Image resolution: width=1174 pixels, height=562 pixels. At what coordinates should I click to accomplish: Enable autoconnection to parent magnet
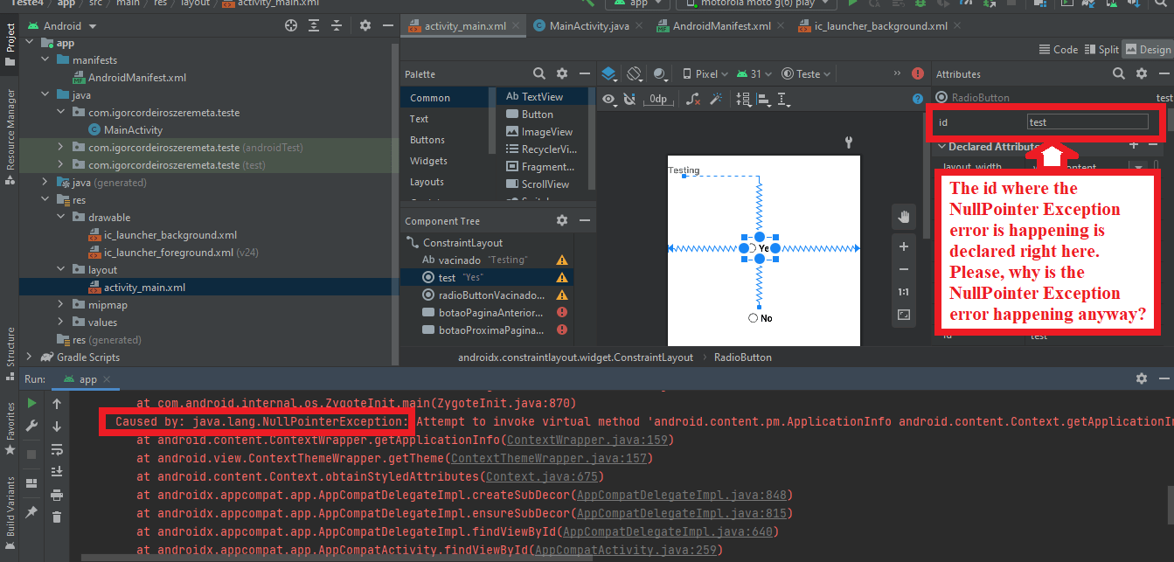pyautogui.click(x=630, y=100)
